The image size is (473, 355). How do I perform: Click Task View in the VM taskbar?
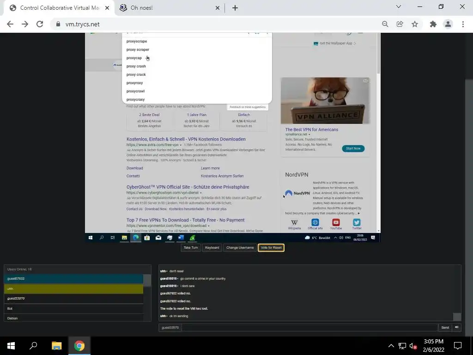point(113,238)
